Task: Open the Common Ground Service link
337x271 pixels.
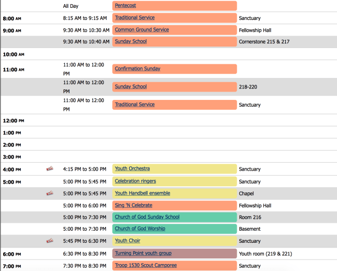Action: [x=142, y=30]
